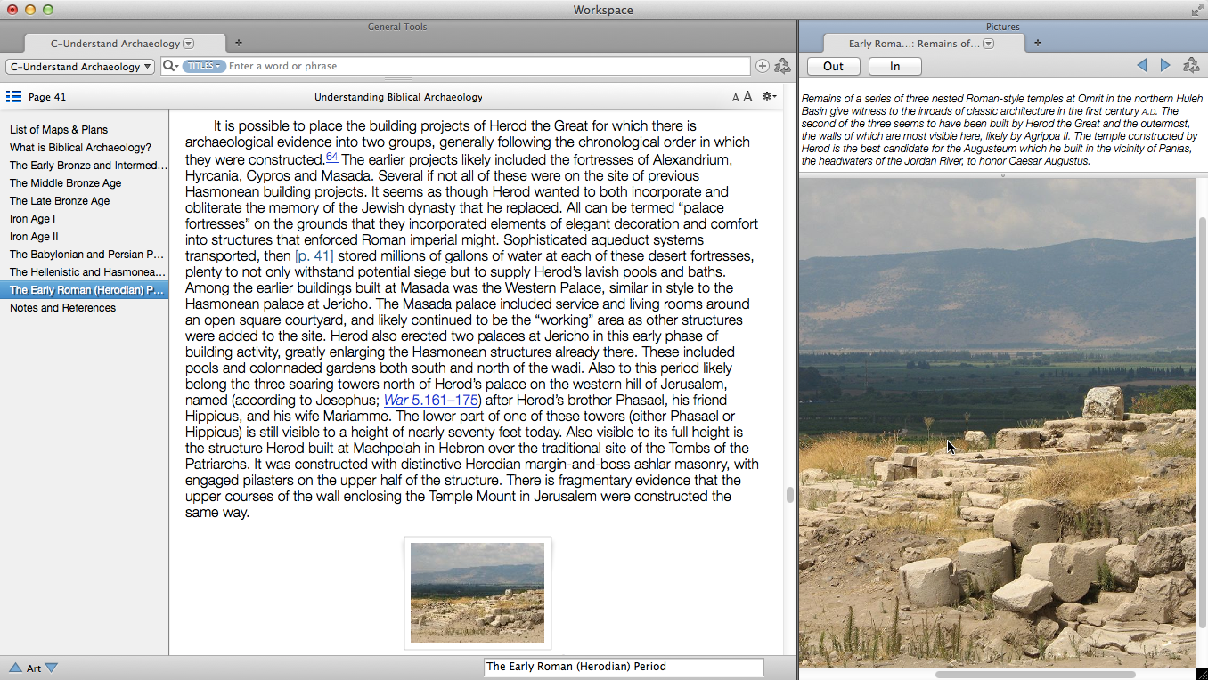This screenshot has height=680, width=1208.
Task: Open the TITLES search field dropdown
Action: [204, 67]
